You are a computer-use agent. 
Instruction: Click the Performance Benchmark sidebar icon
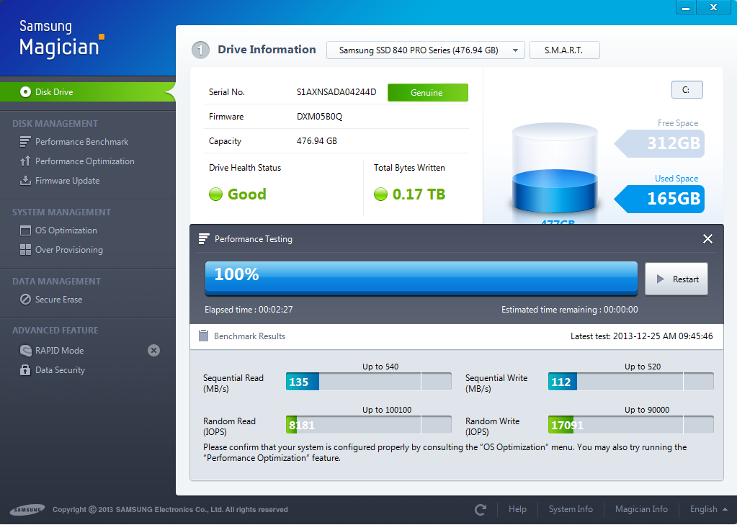coord(25,142)
